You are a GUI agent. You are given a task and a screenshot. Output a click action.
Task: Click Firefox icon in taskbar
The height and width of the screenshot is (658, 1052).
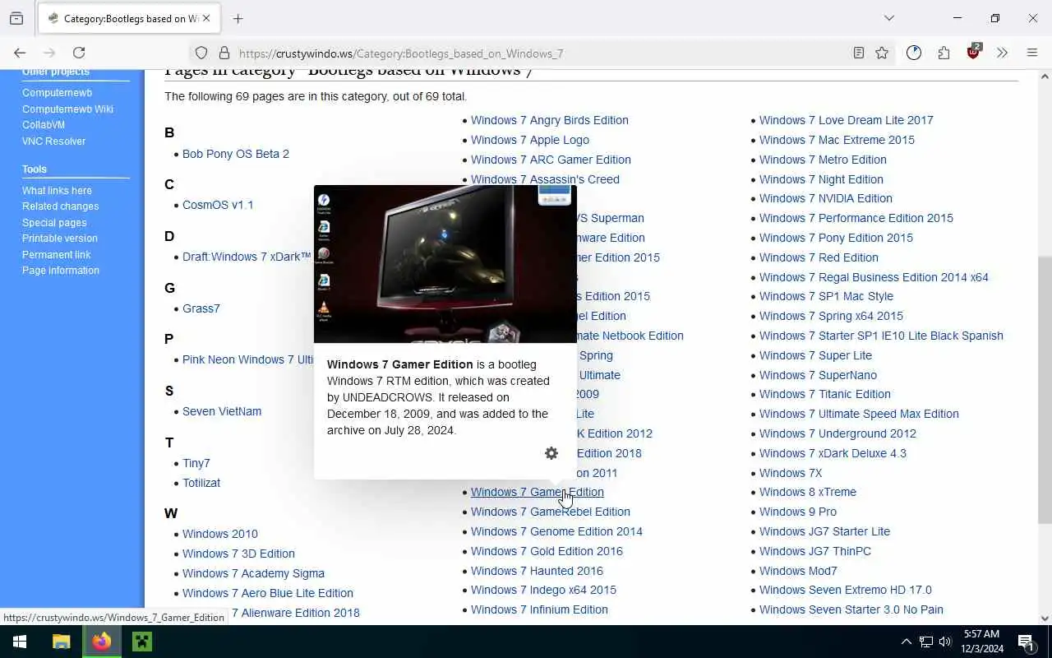click(102, 642)
